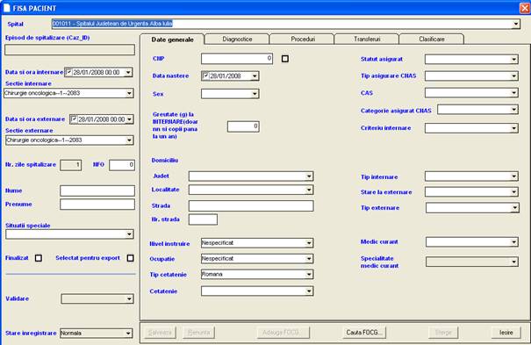Toggle the Finalizat checkbox
Viewport: 531px width, 345px height.
tap(39, 258)
